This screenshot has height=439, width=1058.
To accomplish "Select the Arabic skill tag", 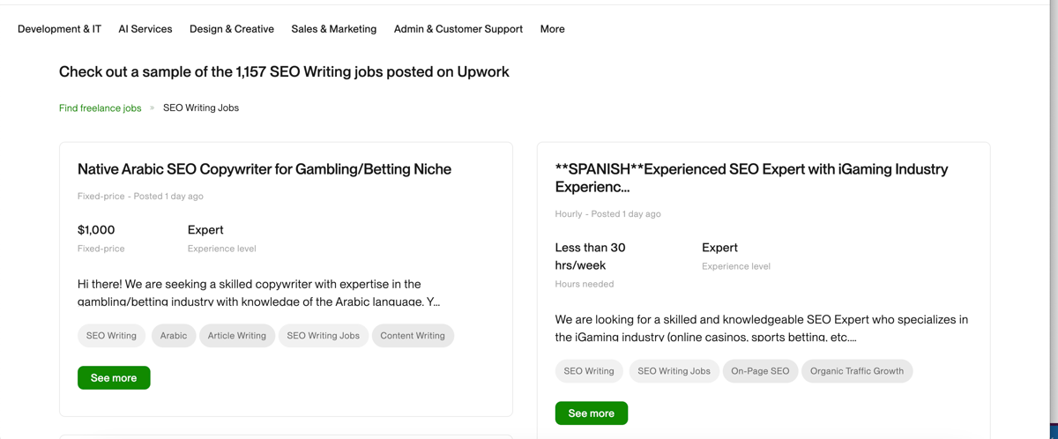I will point(174,336).
